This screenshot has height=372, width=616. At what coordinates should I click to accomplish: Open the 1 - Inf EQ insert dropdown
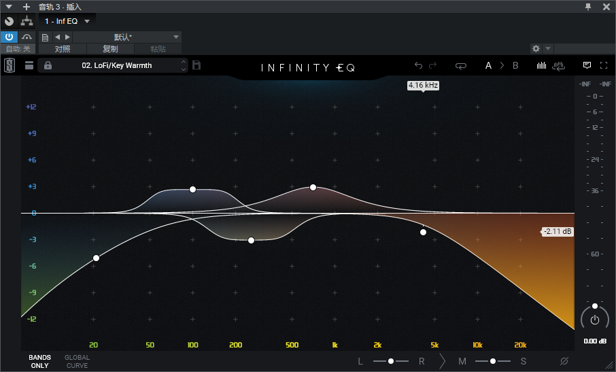tap(67, 21)
